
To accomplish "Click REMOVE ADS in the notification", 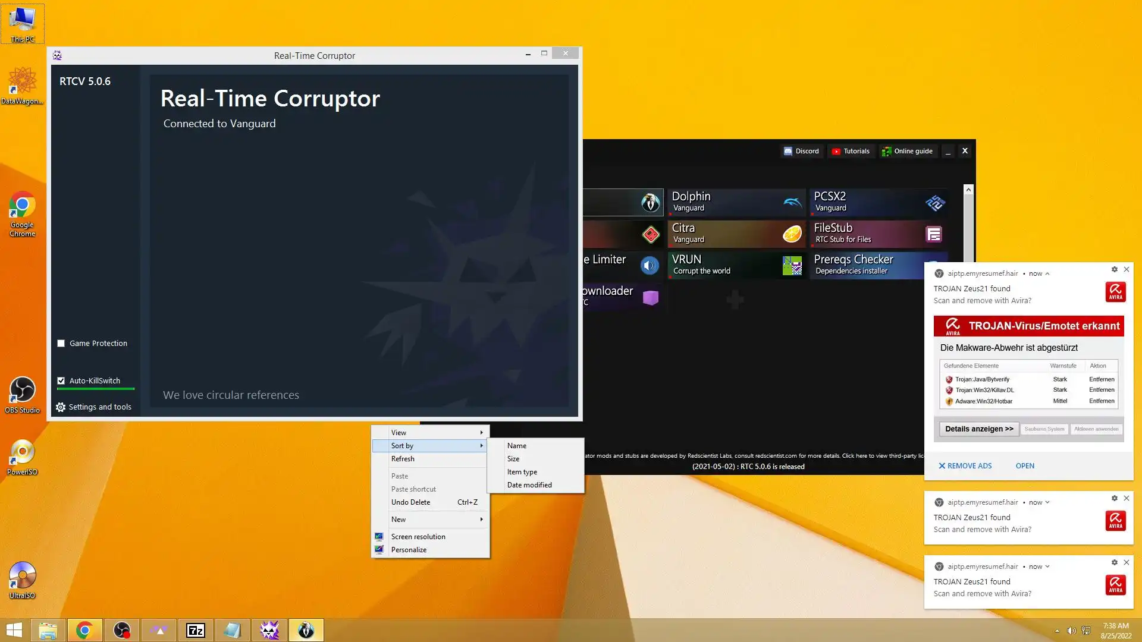I will coord(965,466).
